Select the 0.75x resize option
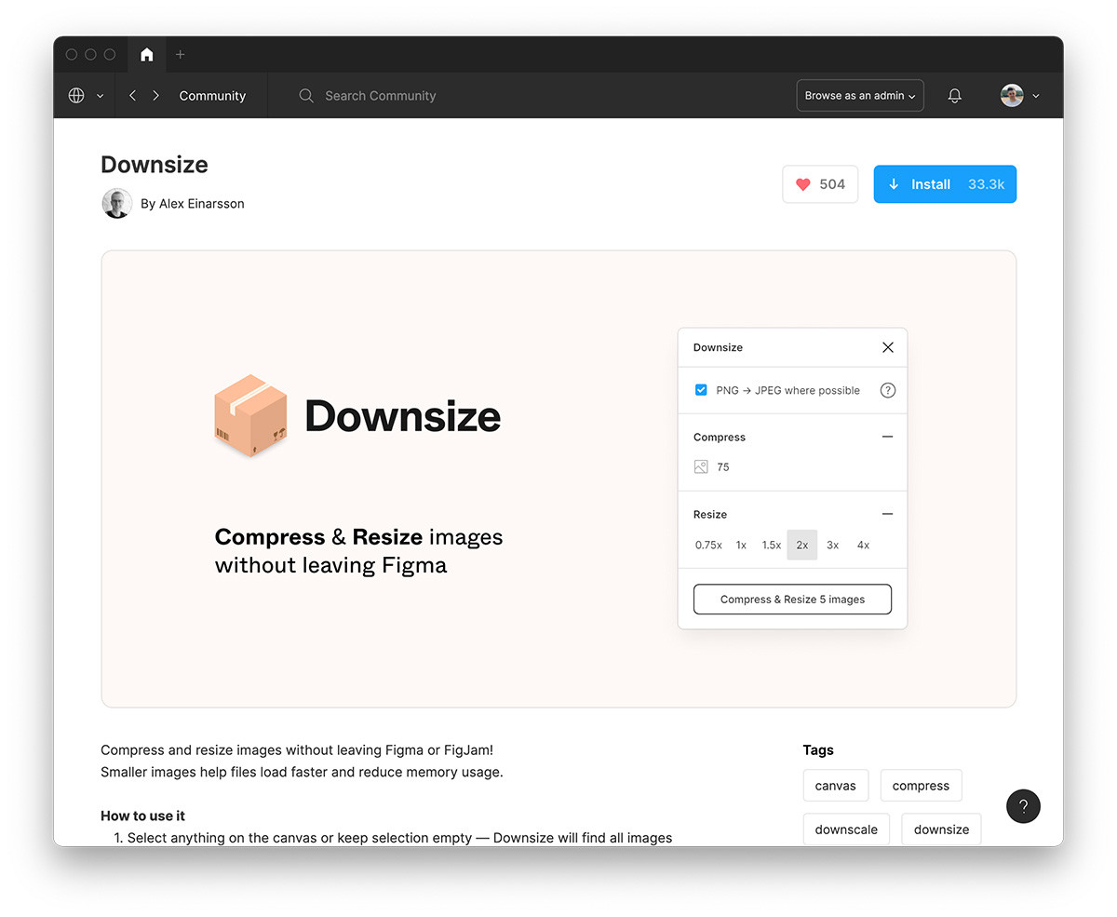 click(x=708, y=546)
